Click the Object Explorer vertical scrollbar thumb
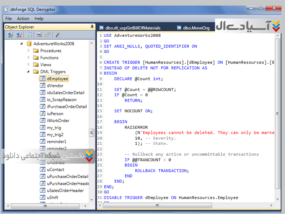 click(x=92, y=133)
